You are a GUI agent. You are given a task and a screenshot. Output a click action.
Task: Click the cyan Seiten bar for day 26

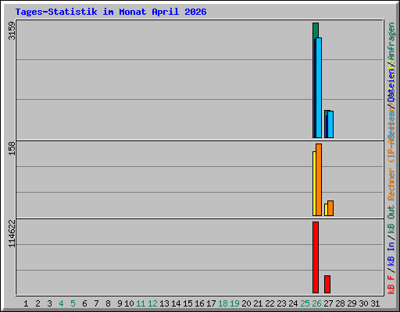(319, 87)
